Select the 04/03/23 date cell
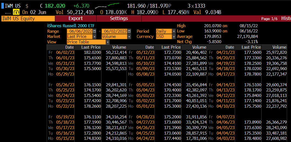 pyautogui.click(x=225, y=138)
